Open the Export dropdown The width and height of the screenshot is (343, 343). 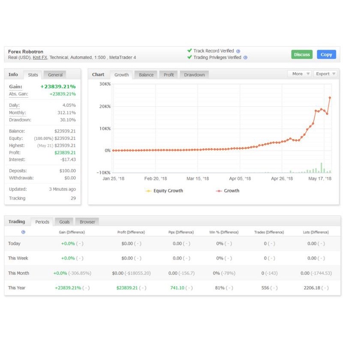pyautogui.click(x=325, y=74)
